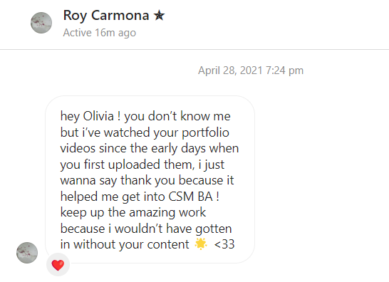
Task: Click the word Olivia in the message
Action: [98, 116]
